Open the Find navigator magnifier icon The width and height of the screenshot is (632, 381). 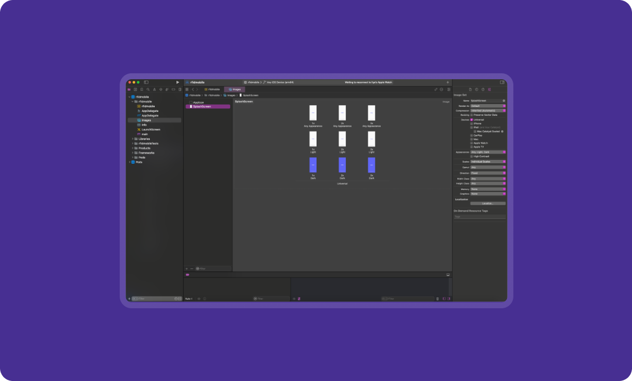click(148, 89)
